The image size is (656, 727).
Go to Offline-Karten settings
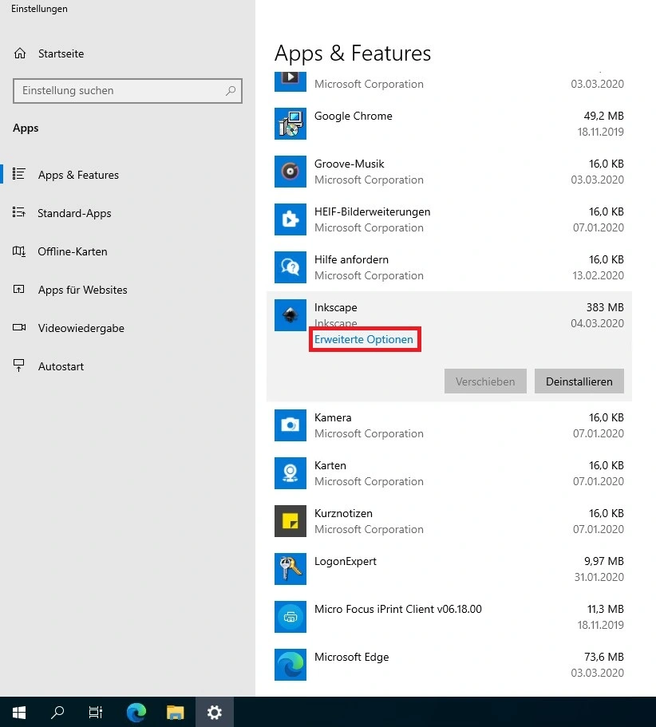(72, 251)
